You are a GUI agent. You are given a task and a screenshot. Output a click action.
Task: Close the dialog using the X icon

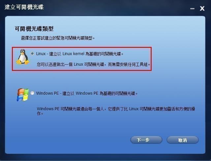click(x=202, y=9)
